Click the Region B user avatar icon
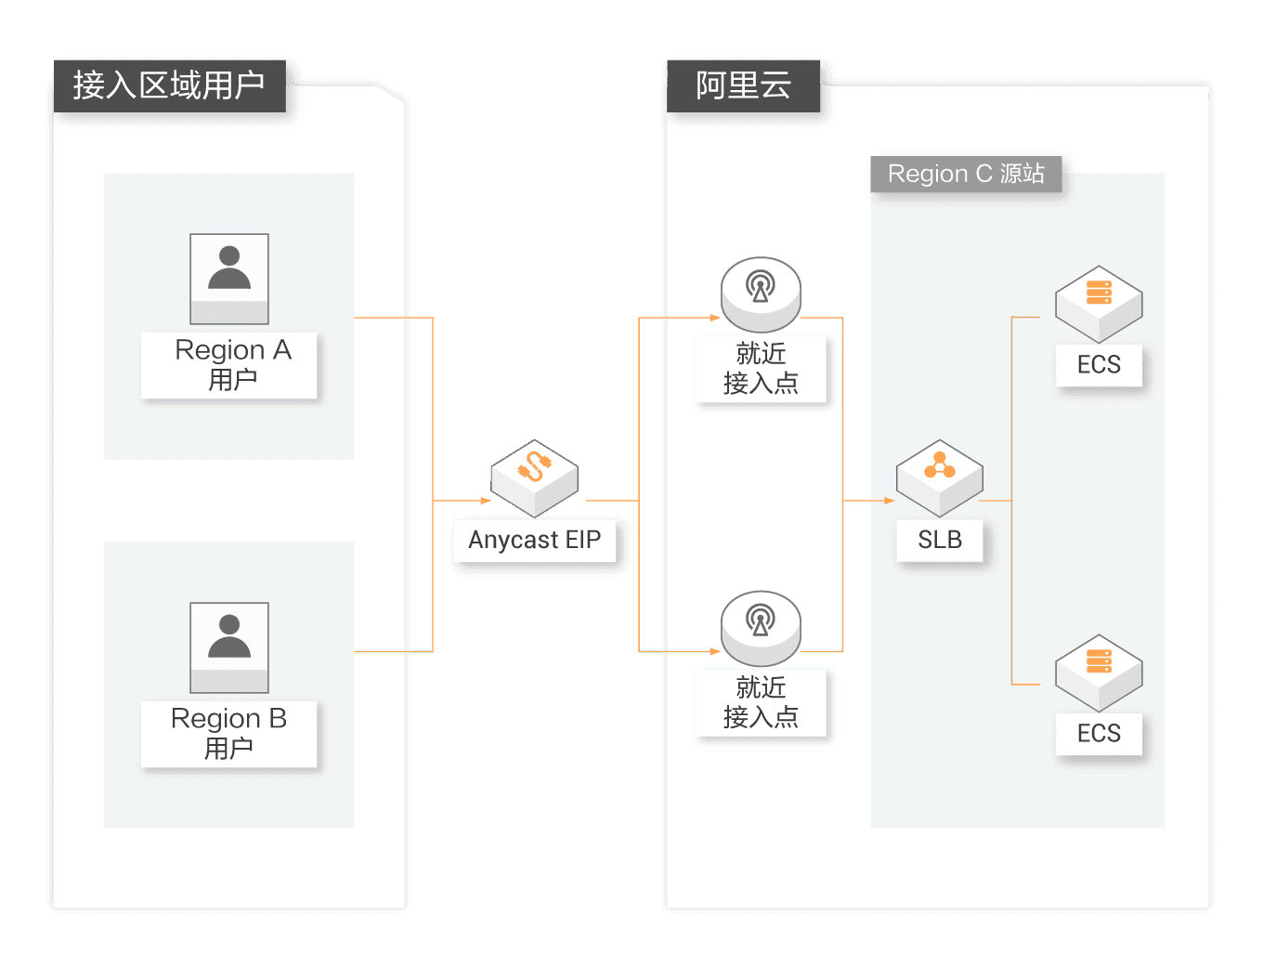 [x=229, y=647]
